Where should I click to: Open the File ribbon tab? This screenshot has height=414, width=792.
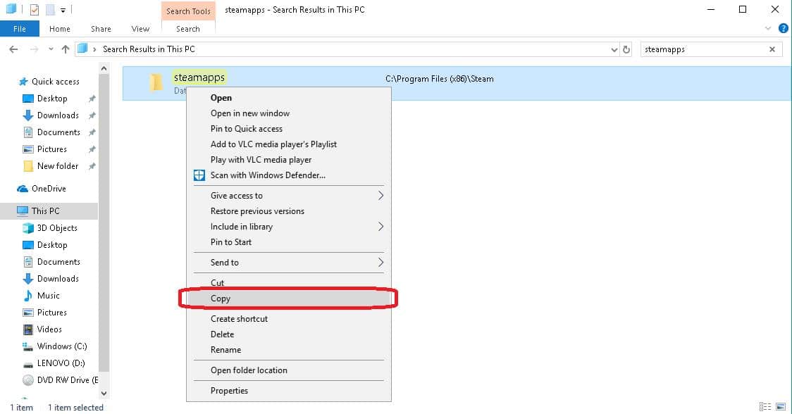click(20, 29)
